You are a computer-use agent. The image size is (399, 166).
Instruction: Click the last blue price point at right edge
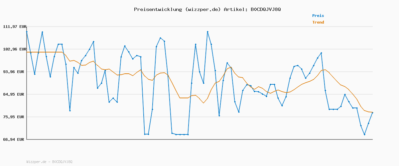(x=372, y=113)
